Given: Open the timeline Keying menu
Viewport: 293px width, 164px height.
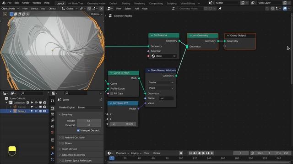Looking at the screenshot, I should 136,153.
